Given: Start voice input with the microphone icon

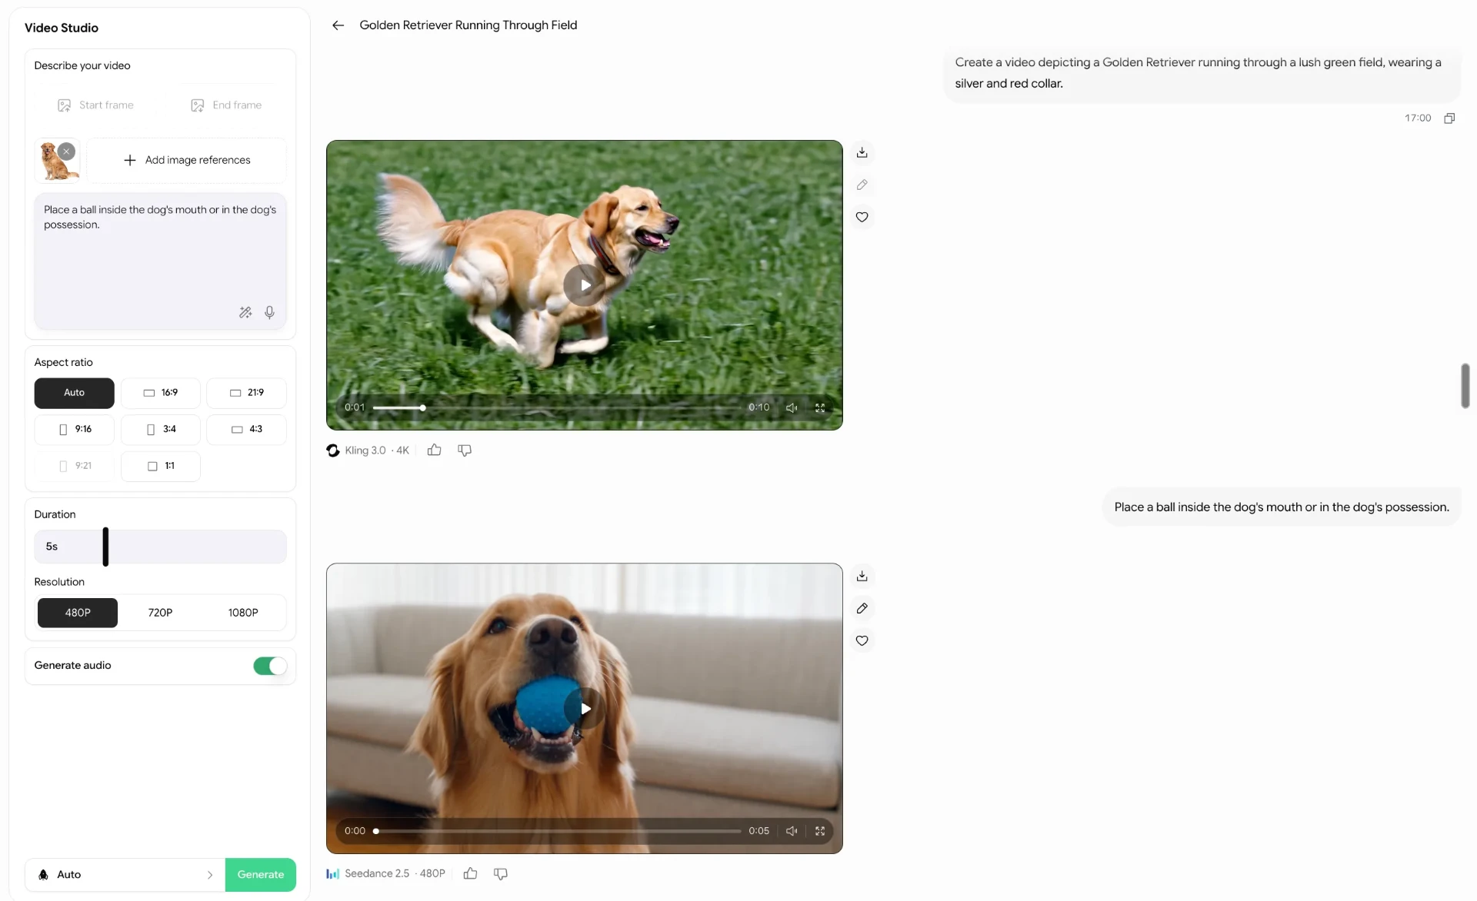Looking at the screenshot, I should coord(269,312).
